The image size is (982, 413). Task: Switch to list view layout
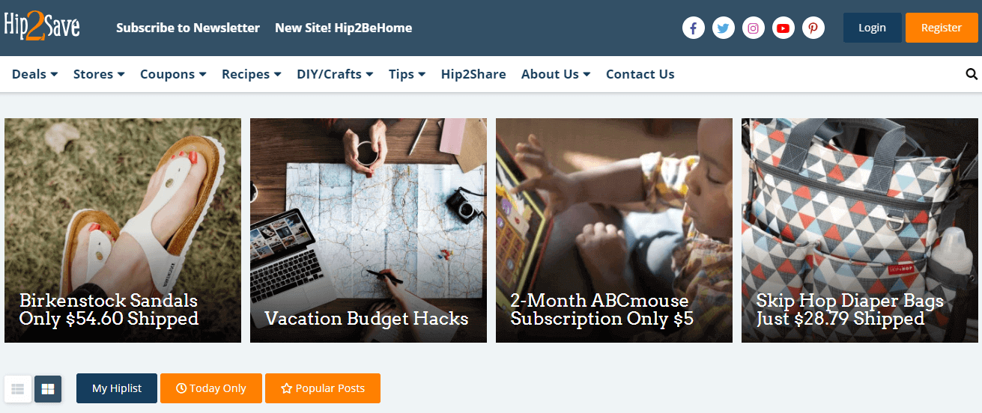[x=18, y=389]
